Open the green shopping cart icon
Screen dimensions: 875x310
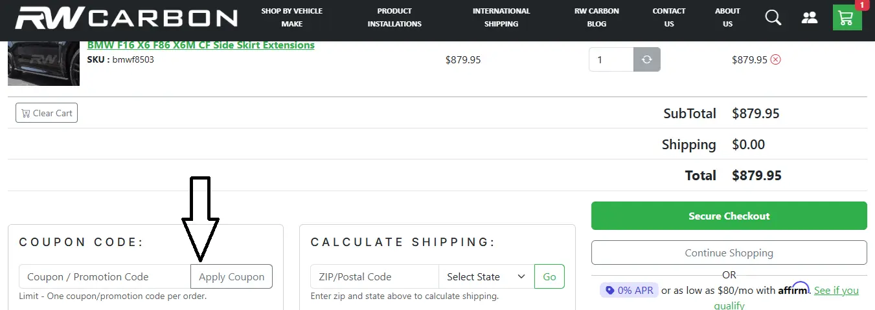click(x=847, y=17)
